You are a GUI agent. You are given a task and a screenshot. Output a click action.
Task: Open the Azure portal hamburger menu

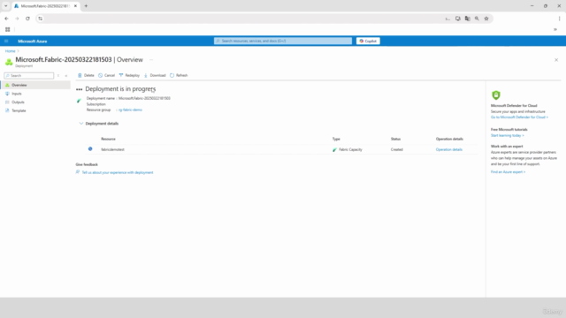6,42
